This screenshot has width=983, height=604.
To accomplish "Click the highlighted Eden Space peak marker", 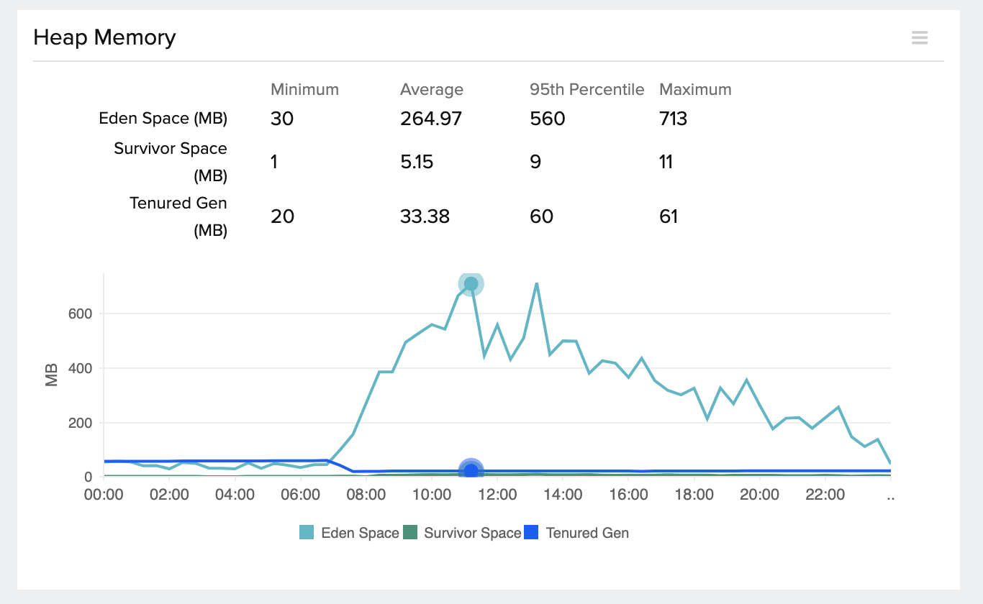I will point(471,284).
